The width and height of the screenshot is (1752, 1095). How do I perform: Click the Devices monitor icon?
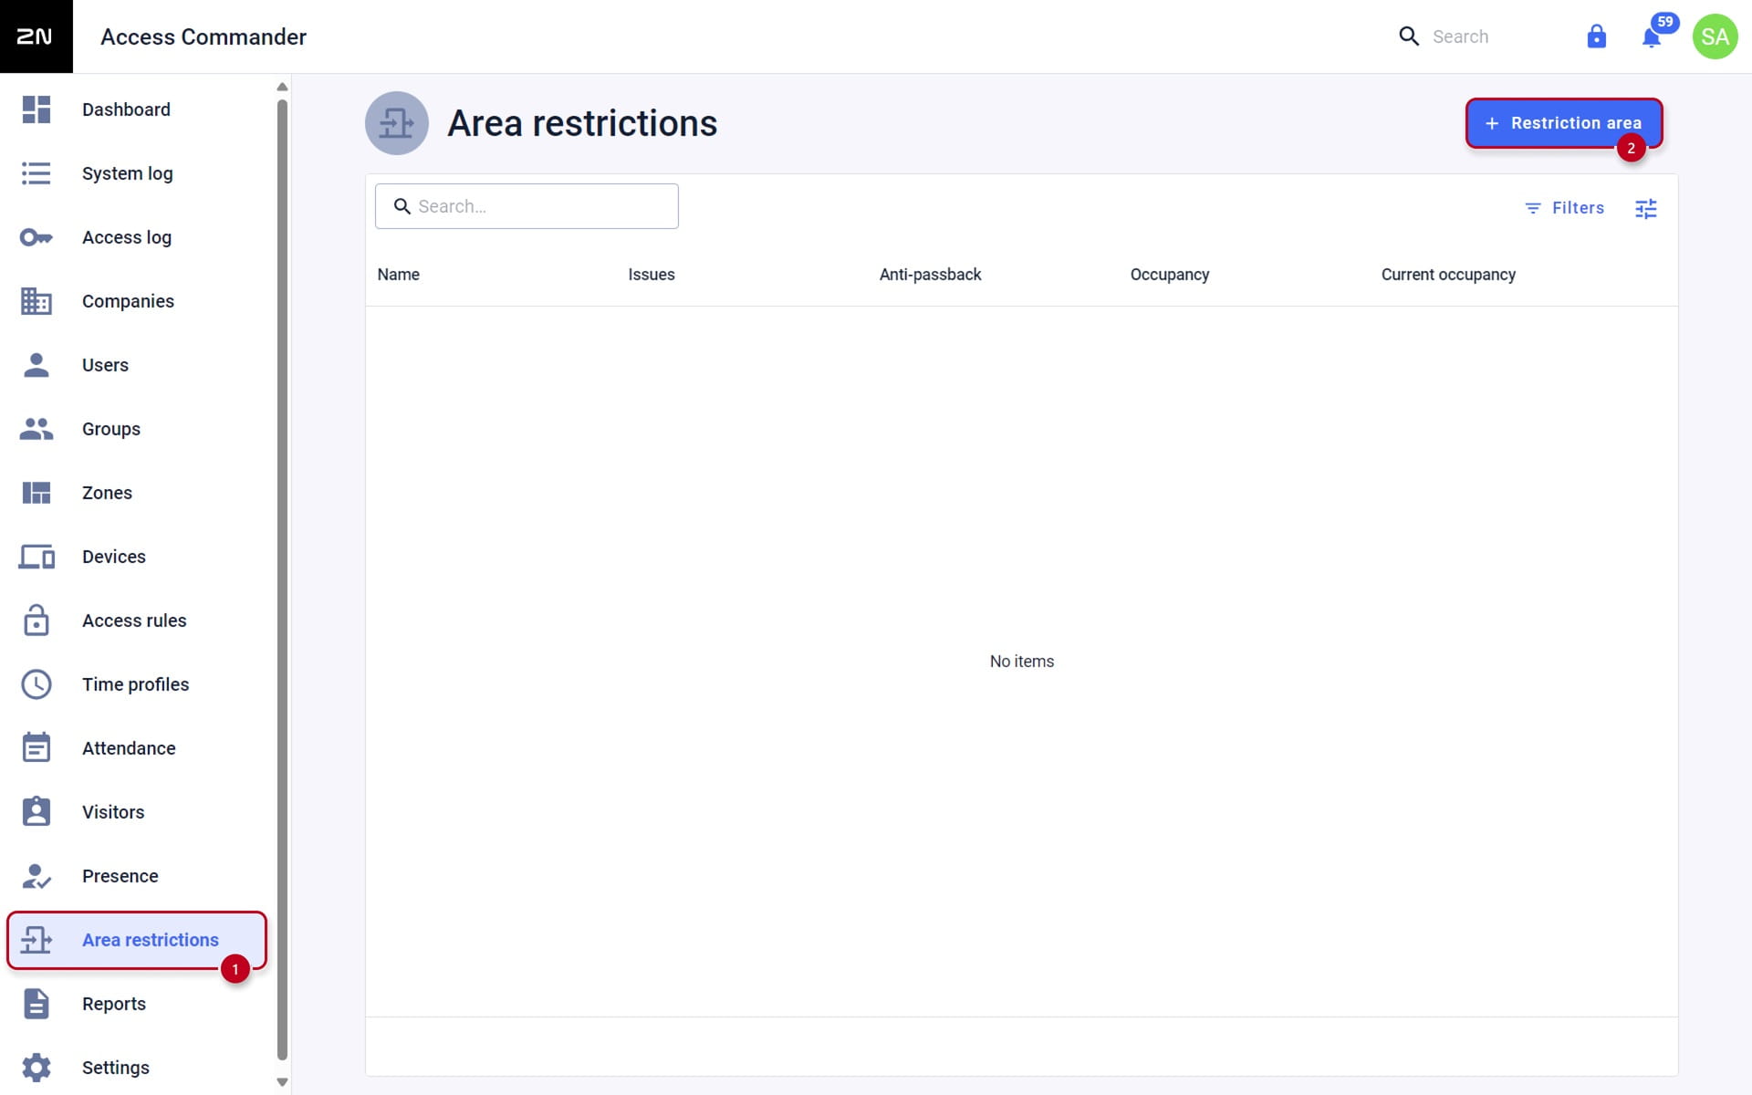[x=36, y=557]
